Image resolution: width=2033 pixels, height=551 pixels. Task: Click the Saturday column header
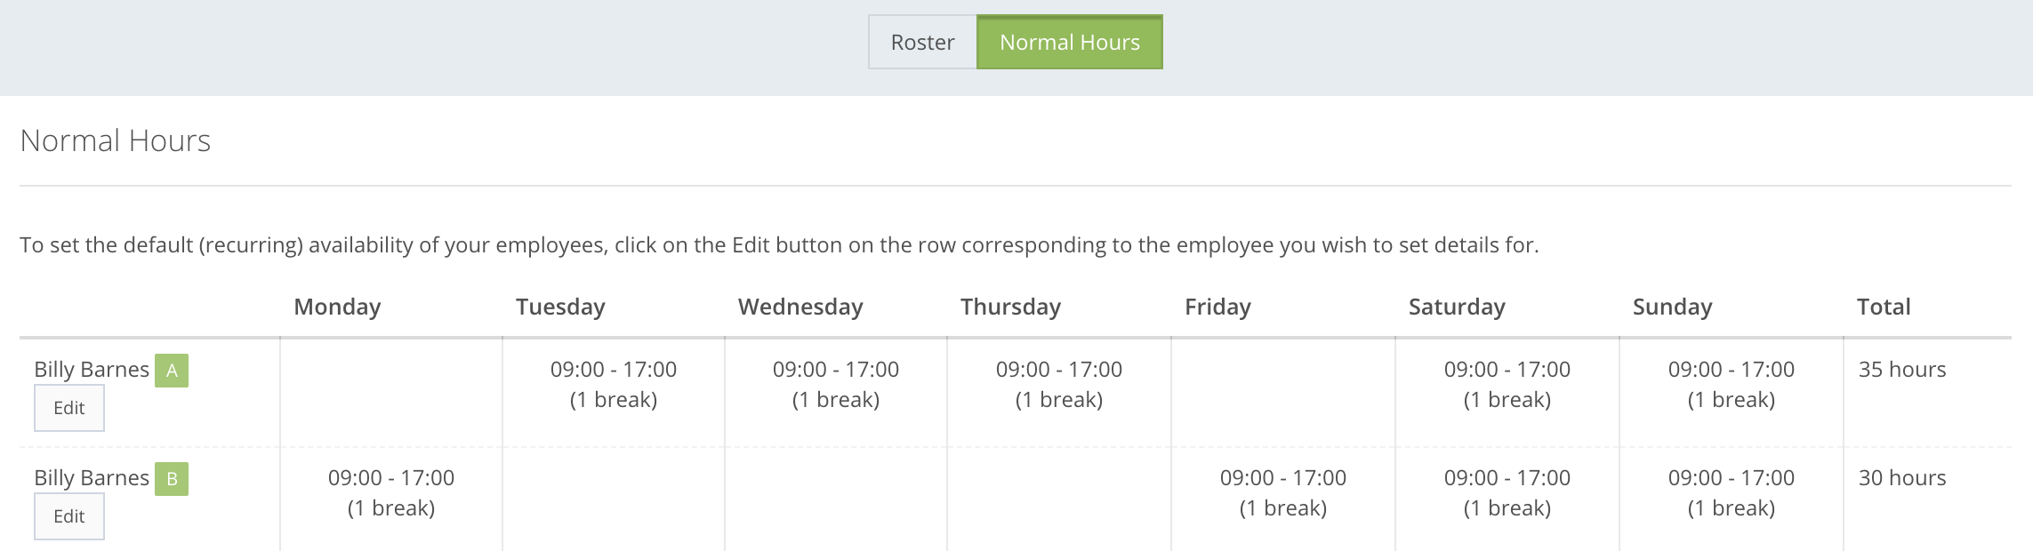click(1457, 307)
